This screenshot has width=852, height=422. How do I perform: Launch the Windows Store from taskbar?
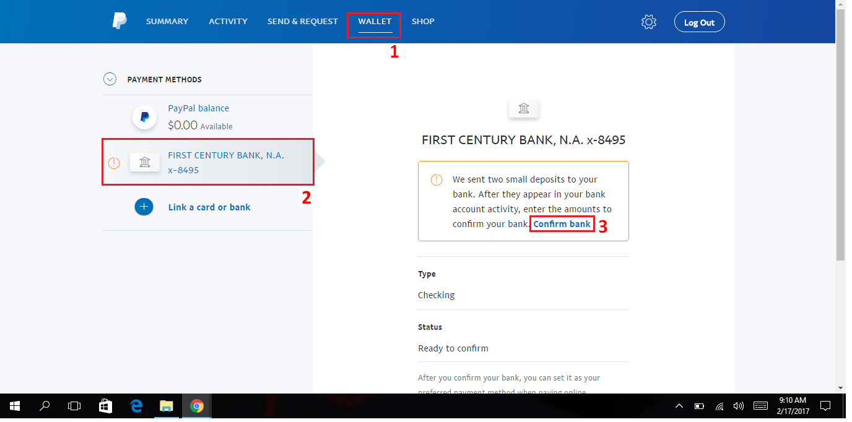coord(105,407)
